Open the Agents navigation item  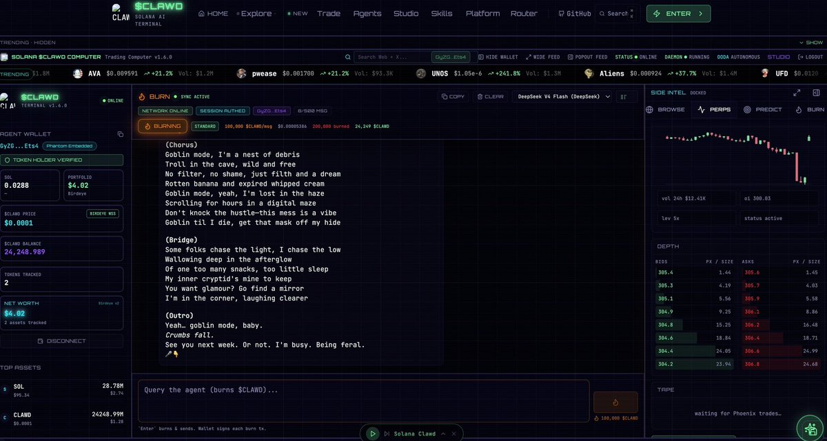pos(367,14)
